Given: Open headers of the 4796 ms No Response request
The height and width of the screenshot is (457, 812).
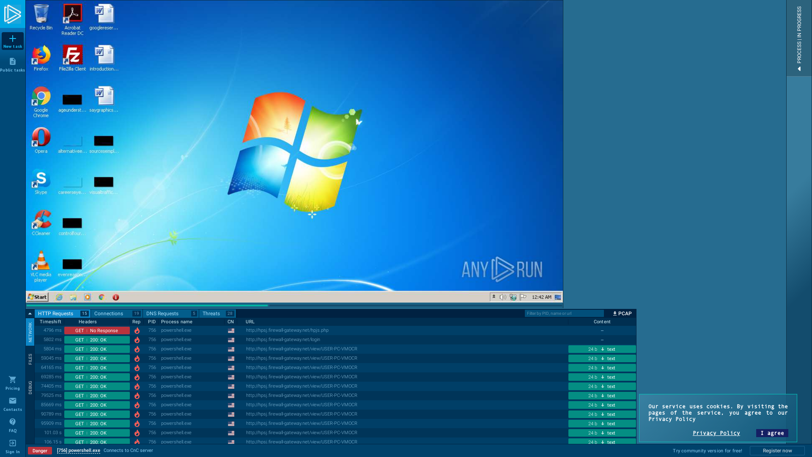Looking at the screenshot, I should click(97, 330).
